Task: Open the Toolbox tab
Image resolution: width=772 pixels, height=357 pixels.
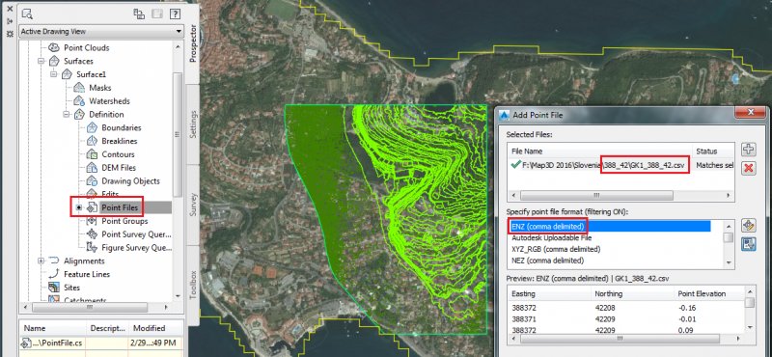Action: coord(193,285)
